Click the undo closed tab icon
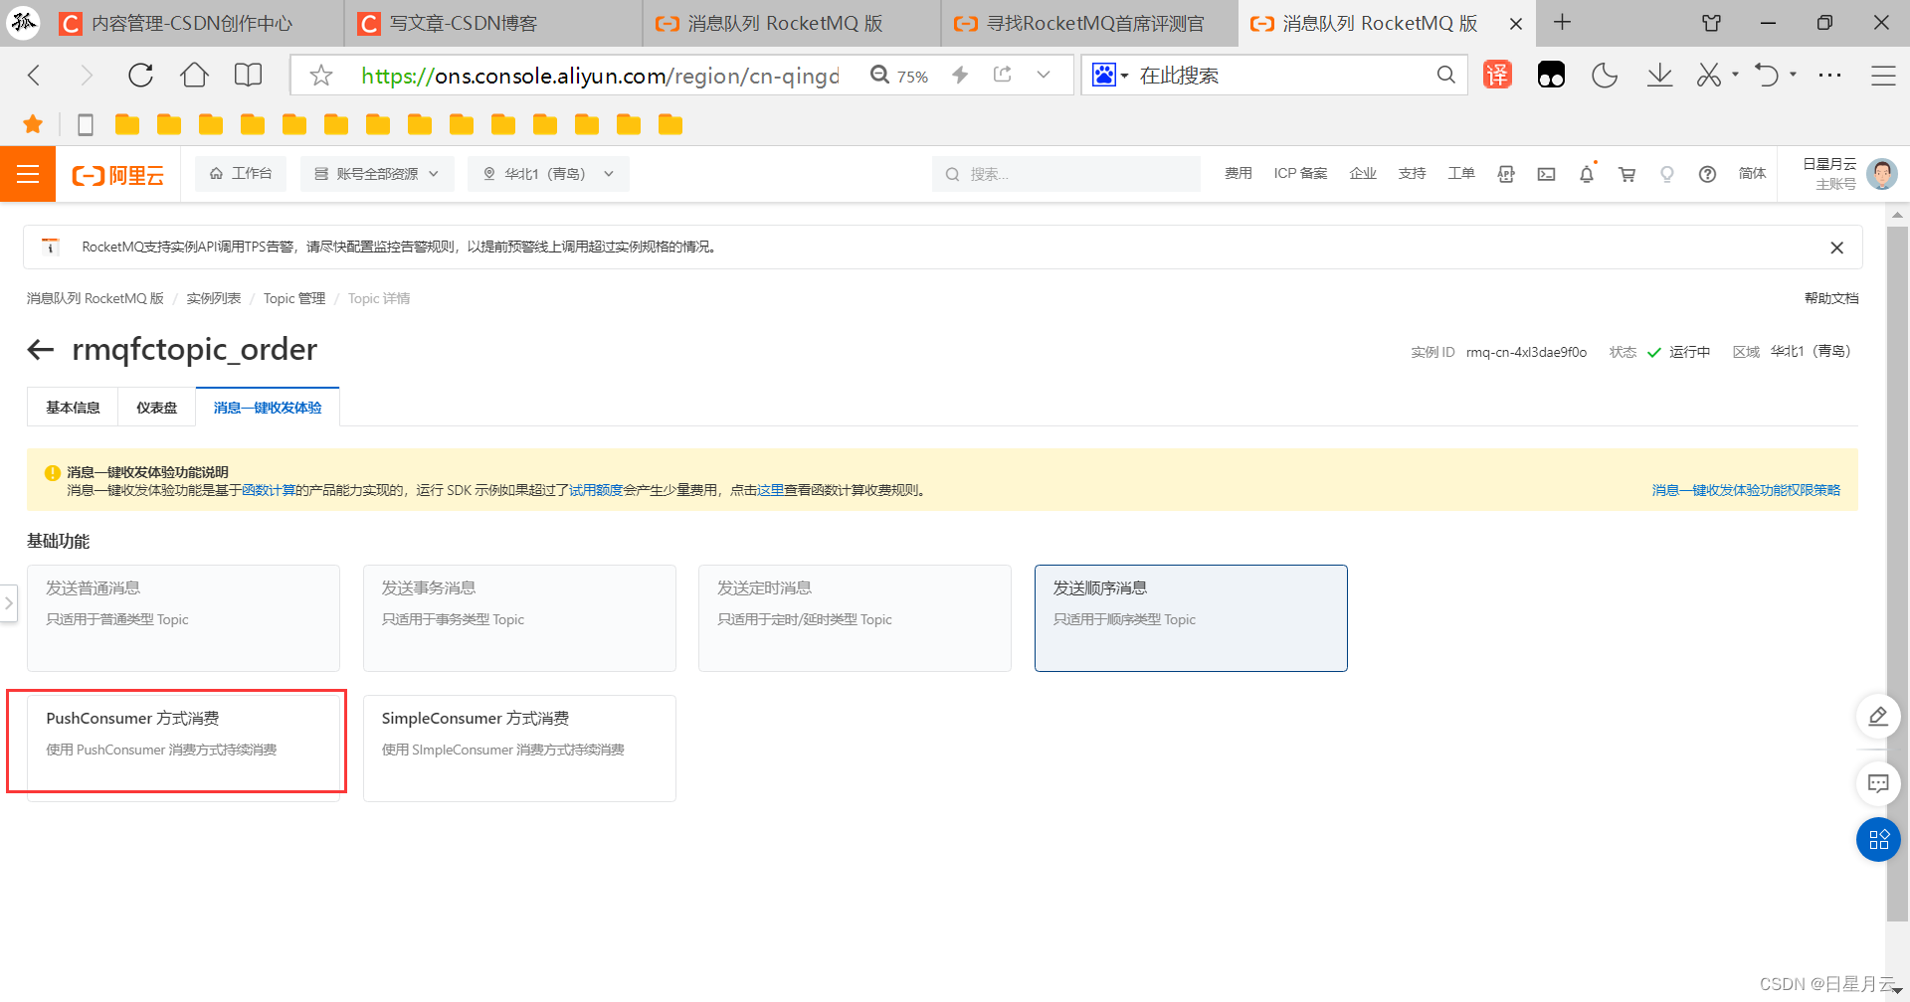Viewport: 1910px width, 1002px height. coord(1766,75)
